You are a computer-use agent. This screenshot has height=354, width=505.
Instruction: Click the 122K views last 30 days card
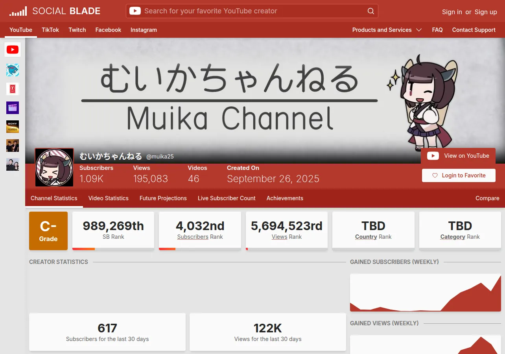coord(268,332)
